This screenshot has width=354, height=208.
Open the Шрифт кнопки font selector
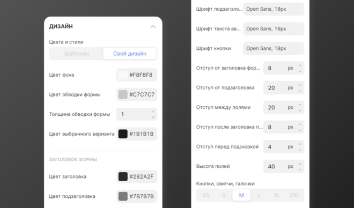pyautogui.click(x=274, y=48)
